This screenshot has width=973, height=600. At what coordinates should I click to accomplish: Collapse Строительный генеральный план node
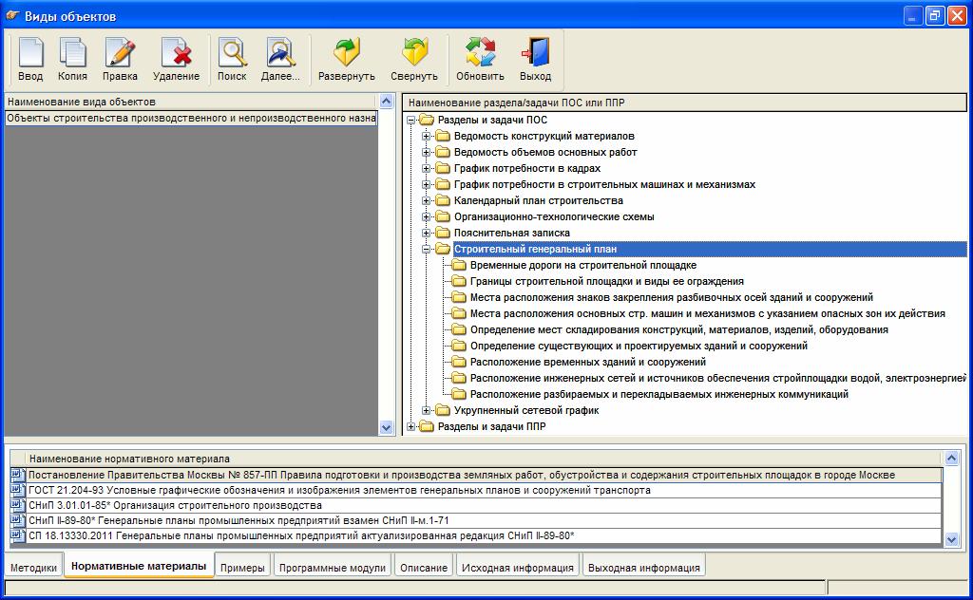tap(427, 249)
